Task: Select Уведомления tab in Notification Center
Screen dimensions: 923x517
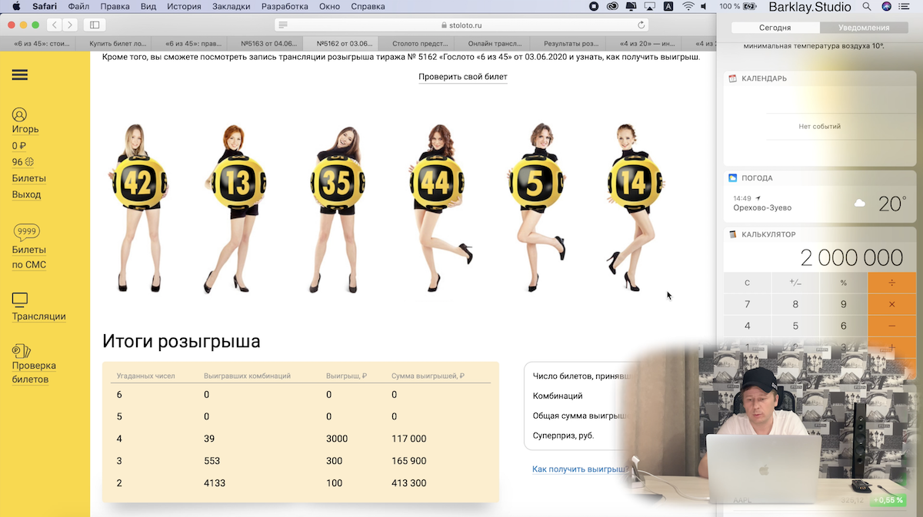Action: [865, 28]
